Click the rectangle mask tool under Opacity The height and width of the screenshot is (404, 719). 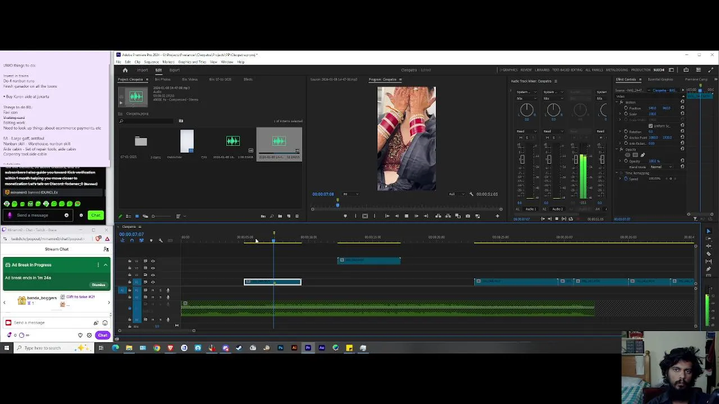point(635,155)
